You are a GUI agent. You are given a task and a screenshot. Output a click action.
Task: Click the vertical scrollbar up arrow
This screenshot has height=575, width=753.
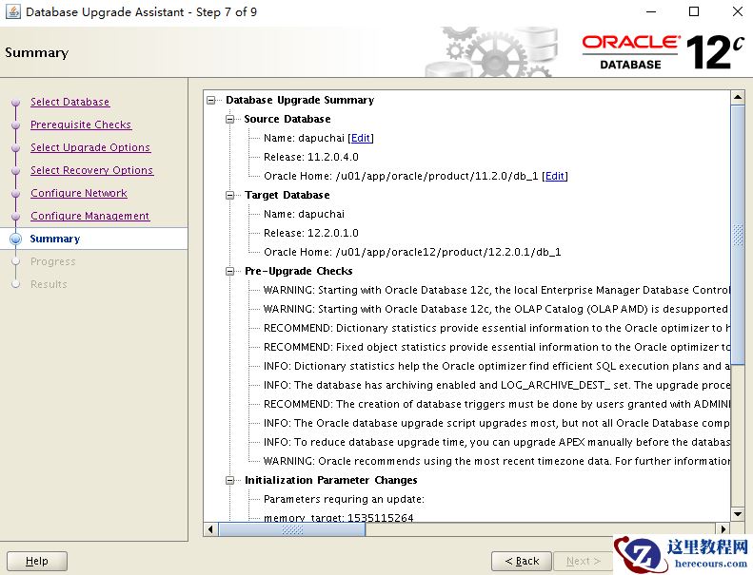(x=738, y=98)
